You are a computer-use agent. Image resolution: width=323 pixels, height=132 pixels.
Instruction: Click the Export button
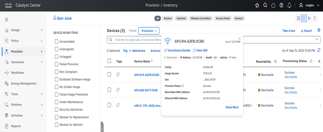[307, 31]
